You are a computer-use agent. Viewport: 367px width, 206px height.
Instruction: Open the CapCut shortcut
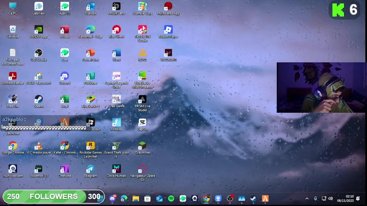click(x=142, y=124)
